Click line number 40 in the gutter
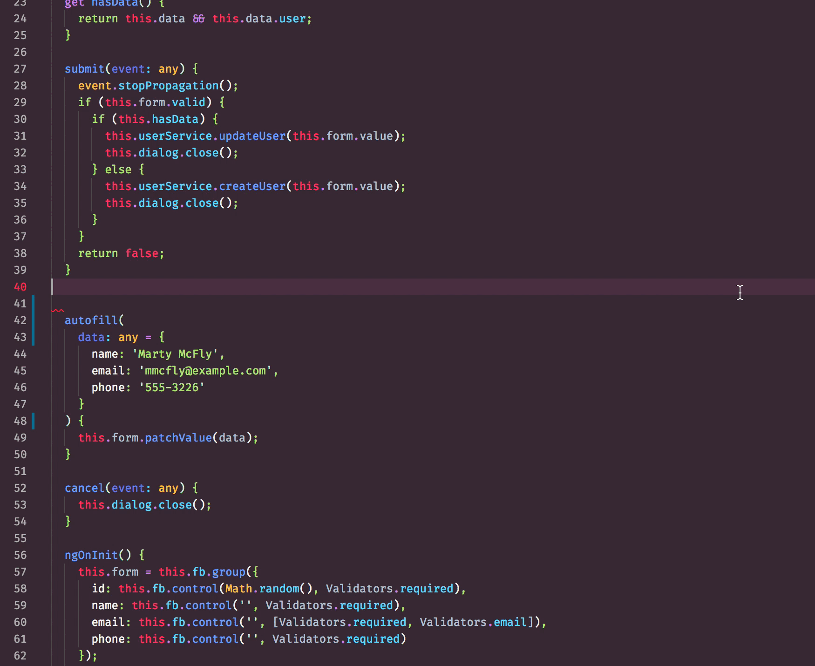The height and width of the screenshot is (666, 815). pos(20,287)
